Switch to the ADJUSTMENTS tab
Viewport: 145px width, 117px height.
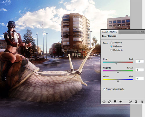pyautogui.click(x=110, y=32)
